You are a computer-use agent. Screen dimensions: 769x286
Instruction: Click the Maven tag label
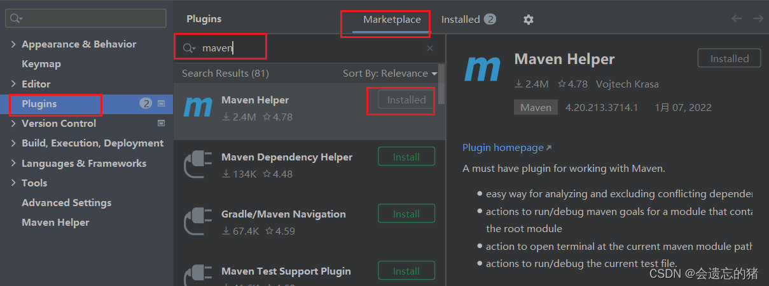click(536, 107)
